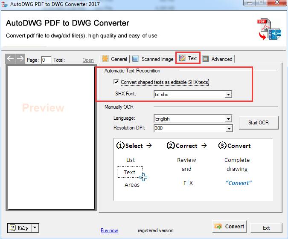The width and height of the screenshot is (288, 239).
Task: Click the 'Language:' label
Action: pyautogui.click(x=124, y=118)
